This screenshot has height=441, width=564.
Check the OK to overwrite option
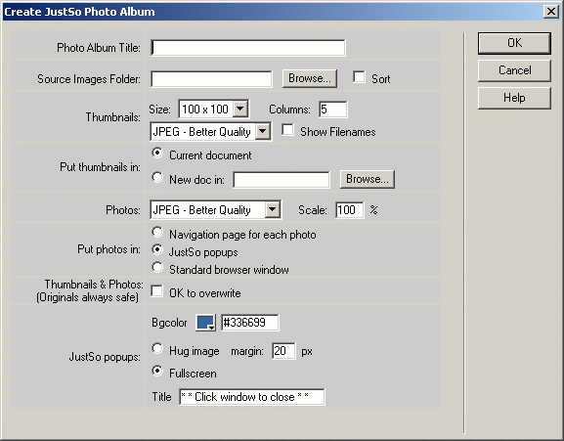[x=156, y=291]
